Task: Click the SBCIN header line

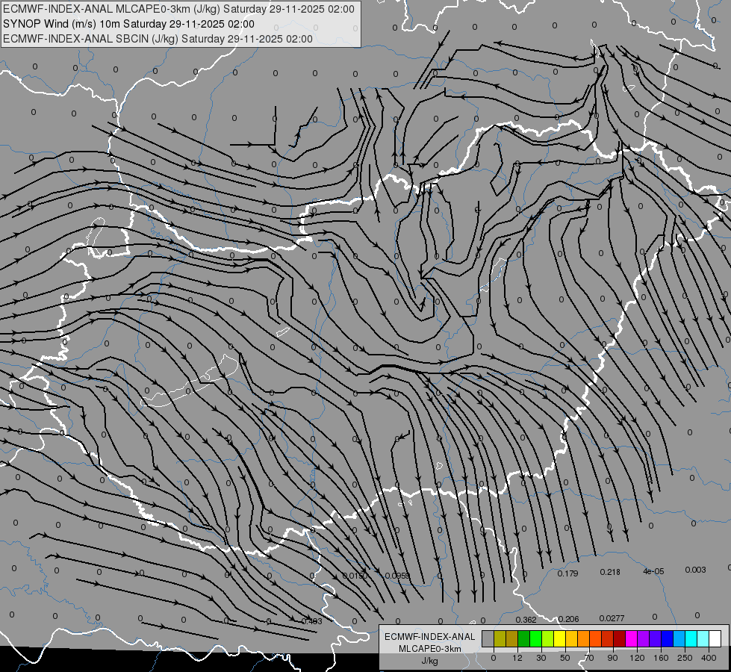Action: (x=158, y=39)
